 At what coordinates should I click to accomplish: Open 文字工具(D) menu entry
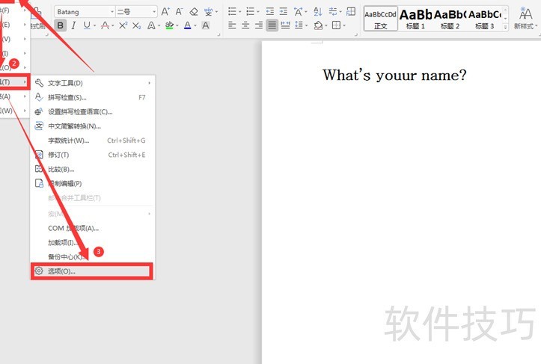point(93,83)
